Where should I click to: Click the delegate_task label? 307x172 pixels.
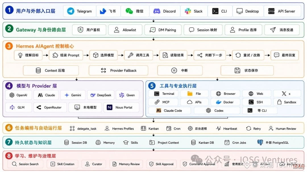(x=87, y=128)
